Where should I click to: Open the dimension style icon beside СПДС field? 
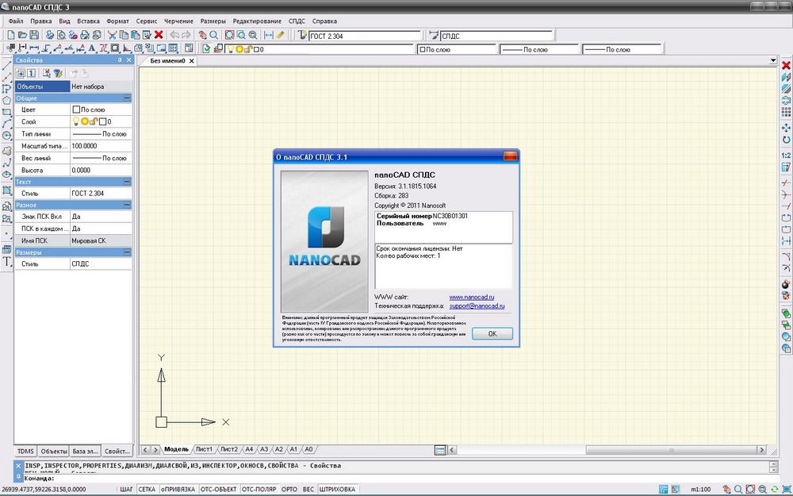coord(434,35)
